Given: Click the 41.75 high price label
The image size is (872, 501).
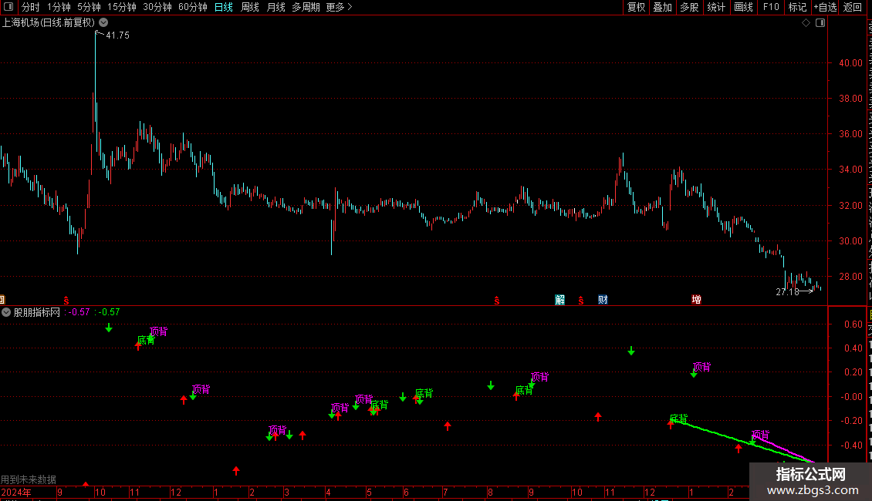Looking at the screenshot, I should pyautogui.click(x=117, y=35).
